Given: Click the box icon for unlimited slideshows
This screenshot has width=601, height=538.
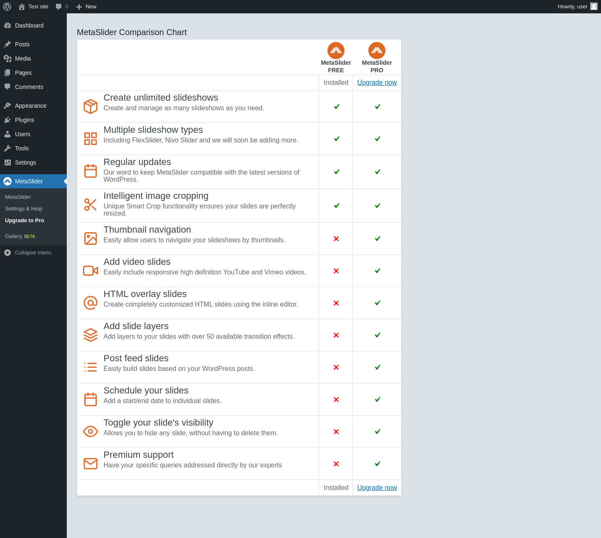Looking at the screenshot, I should [91, 107].
